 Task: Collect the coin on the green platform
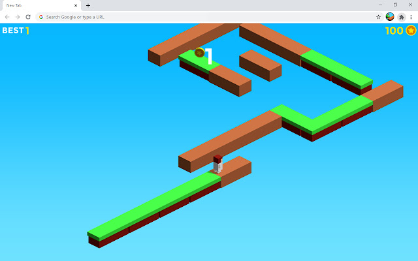[x=199, y=52]
